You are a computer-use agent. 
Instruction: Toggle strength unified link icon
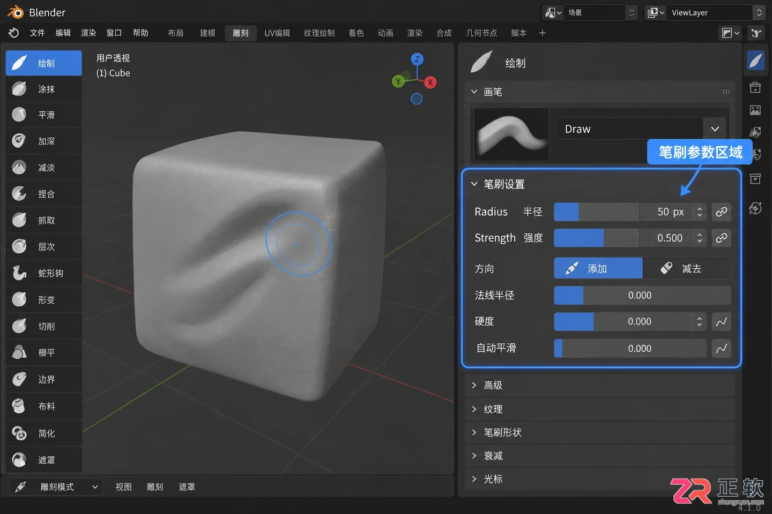click(721, 238)
